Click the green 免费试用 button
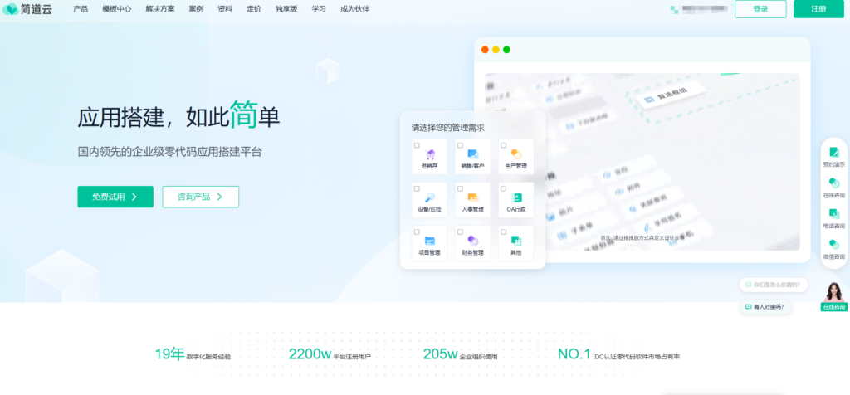The height and width of the screenshot is (395, 850). coord(115,197)
